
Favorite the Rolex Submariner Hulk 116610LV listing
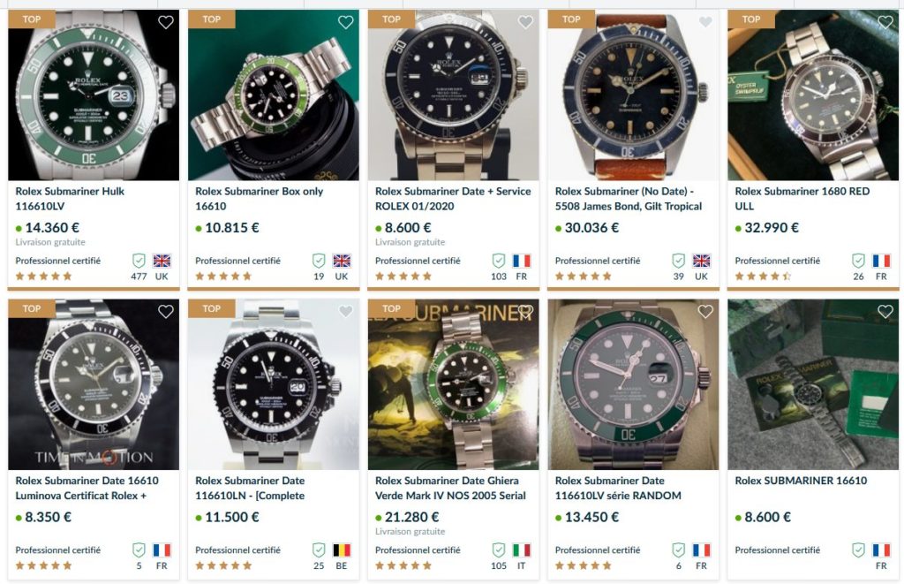165,22
